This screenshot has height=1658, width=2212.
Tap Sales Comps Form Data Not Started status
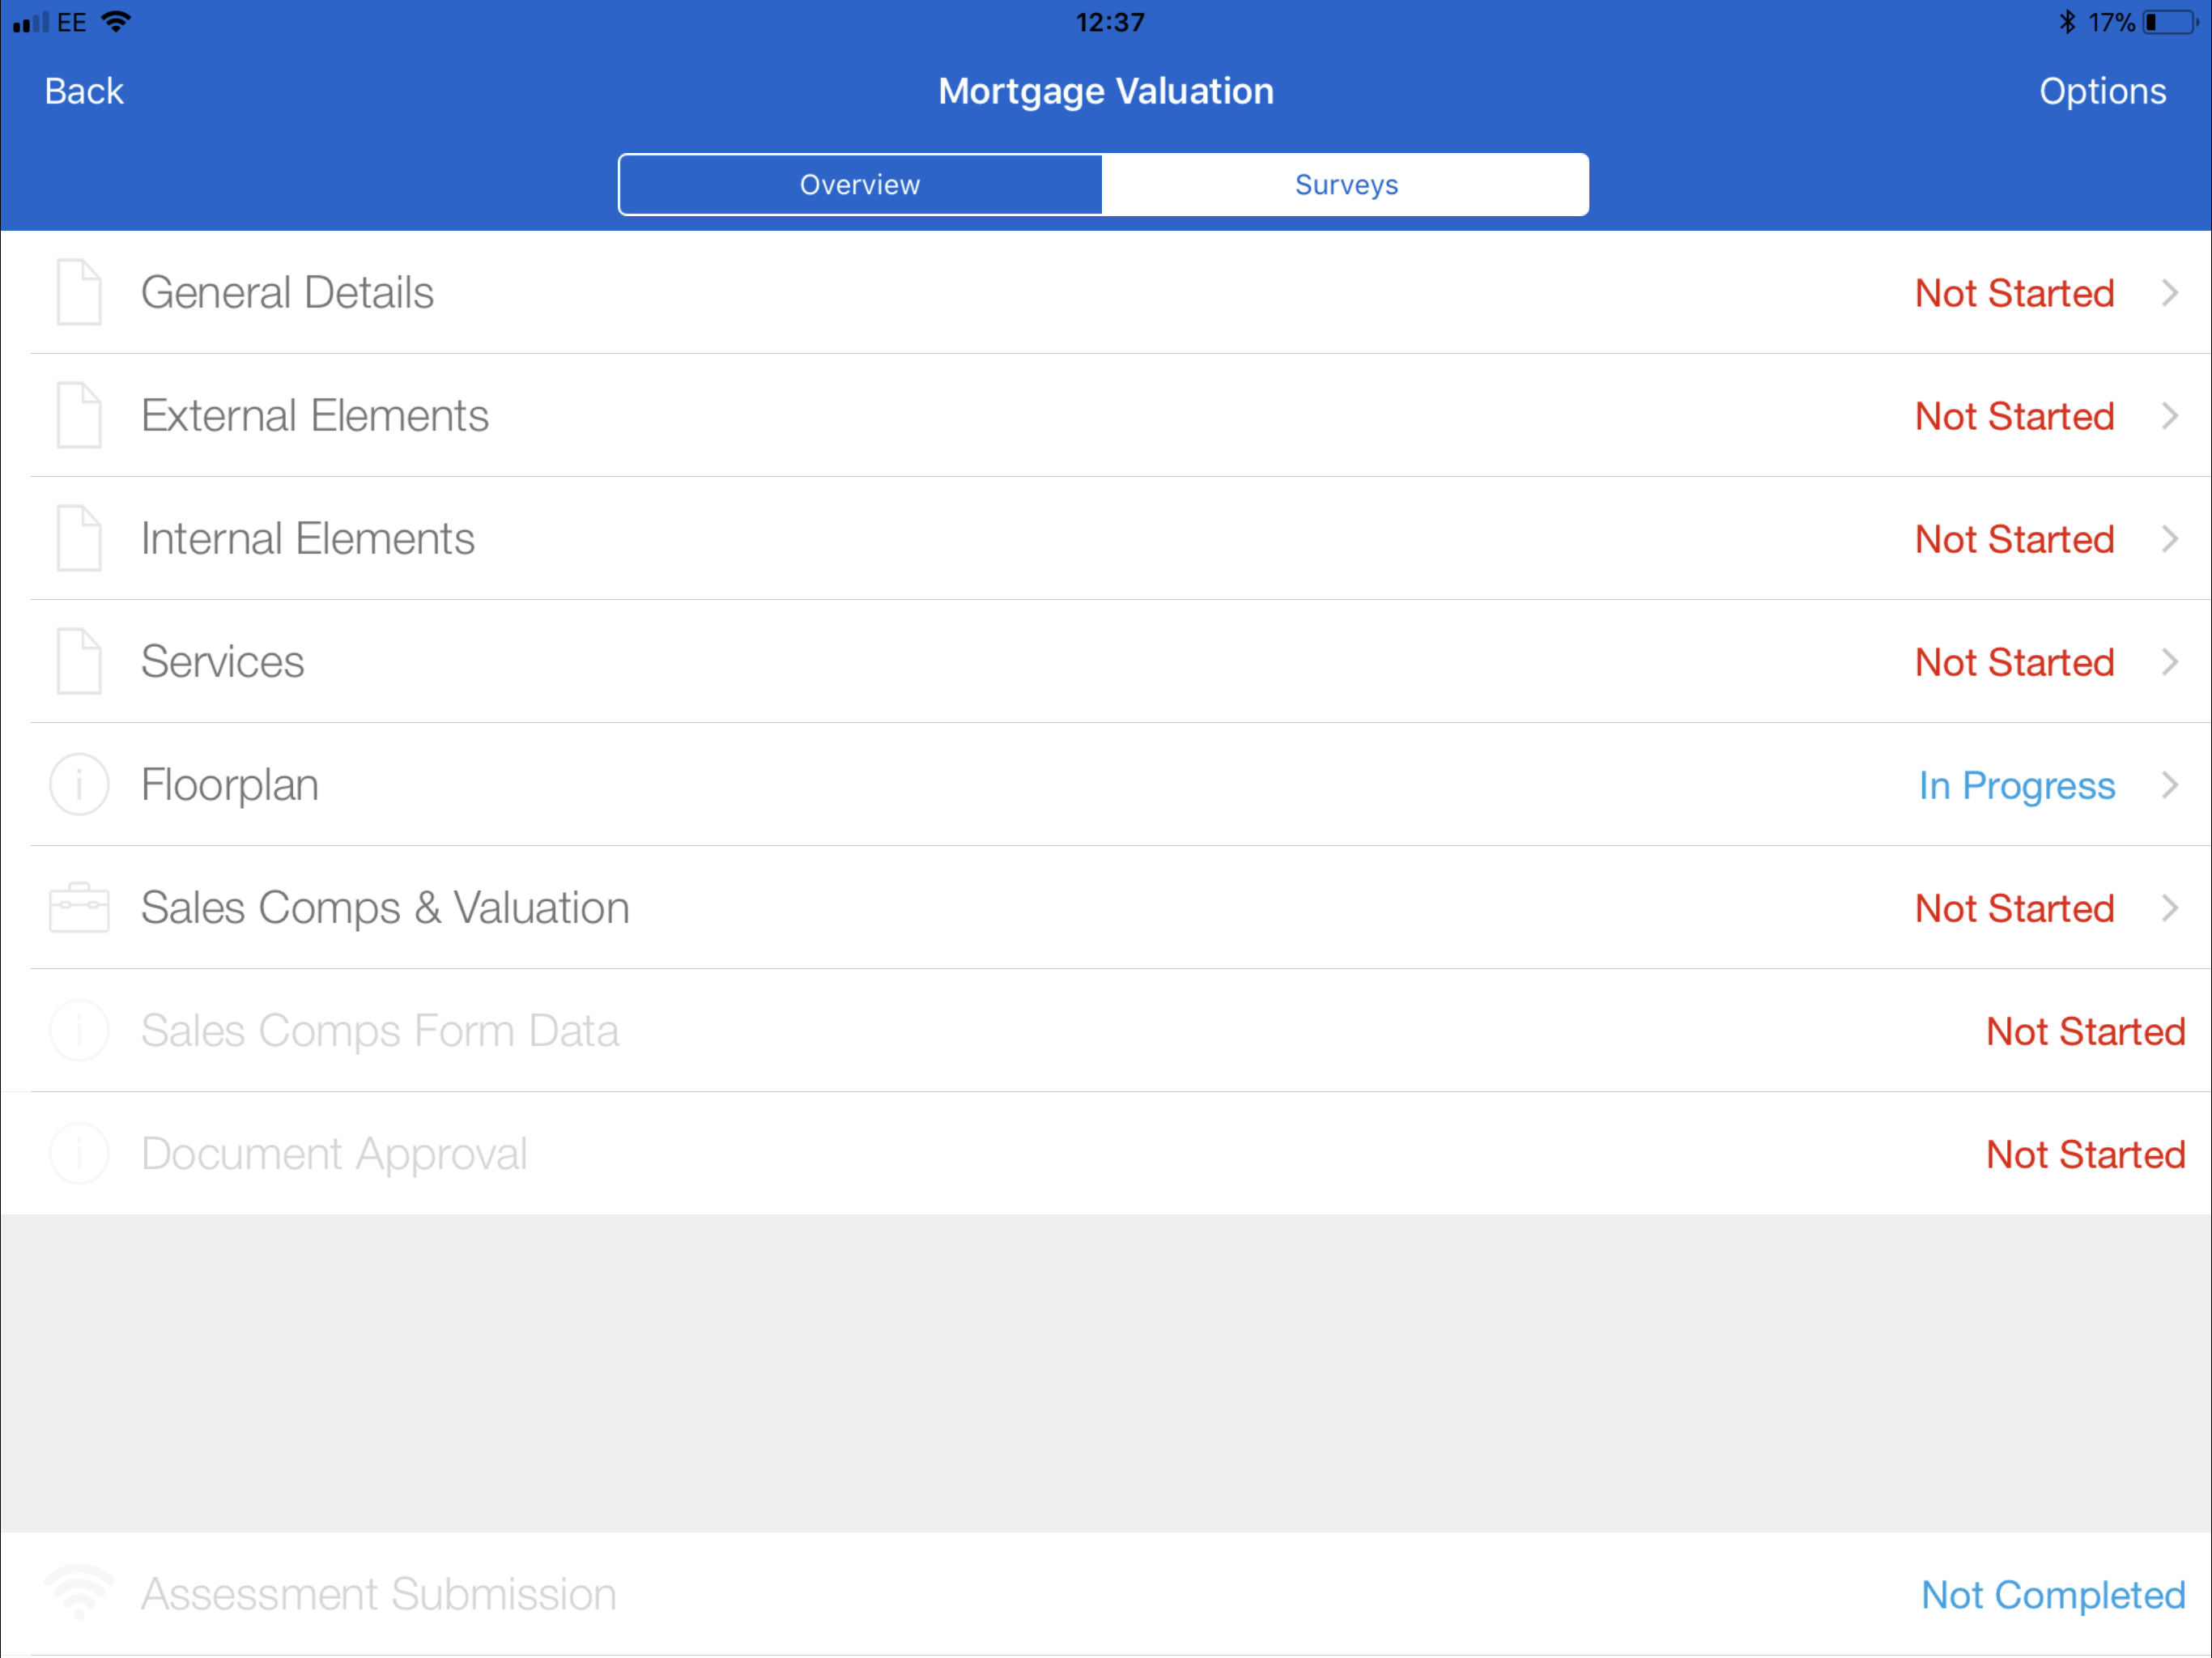[2085, 1031]
